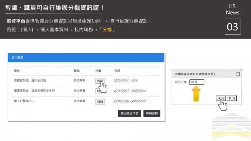Click the 校內職務 panel header
251x141 pixels.
click(86, 58)
